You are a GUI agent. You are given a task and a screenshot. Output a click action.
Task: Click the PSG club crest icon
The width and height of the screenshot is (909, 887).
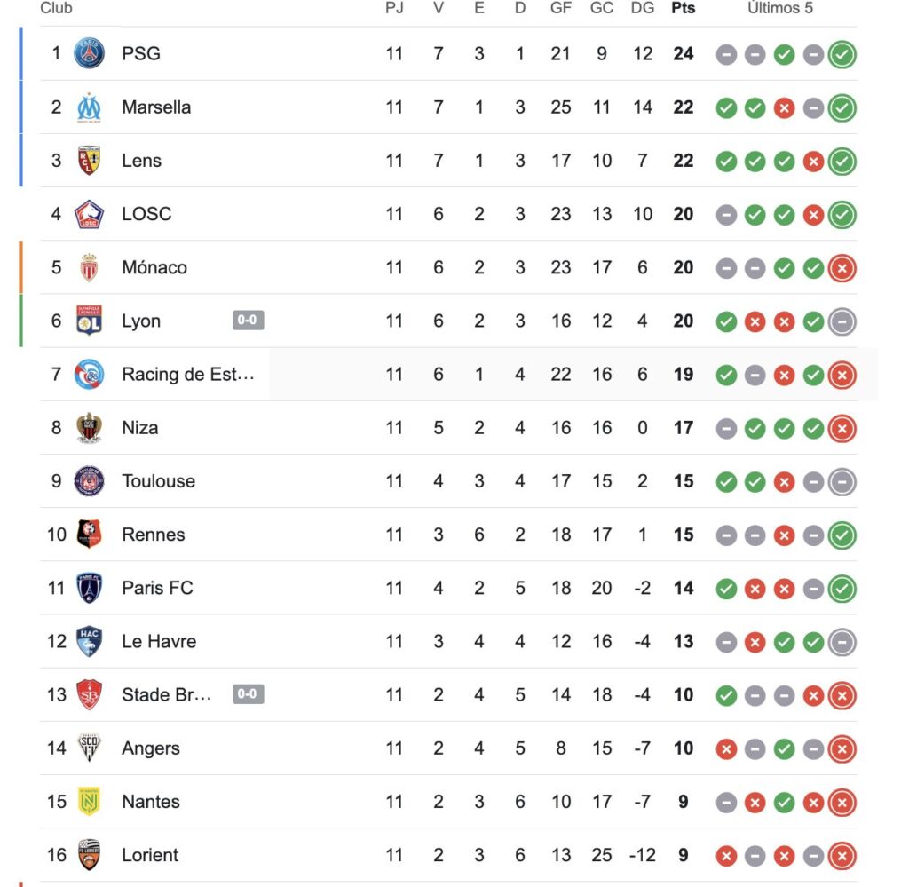(89, 54)
